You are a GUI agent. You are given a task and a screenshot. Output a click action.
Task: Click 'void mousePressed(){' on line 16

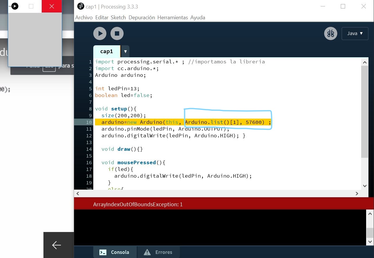pos(134,162)
